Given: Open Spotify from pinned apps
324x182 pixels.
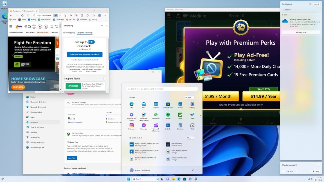Looking at the screenshot, I should click(x=168, y=115).
